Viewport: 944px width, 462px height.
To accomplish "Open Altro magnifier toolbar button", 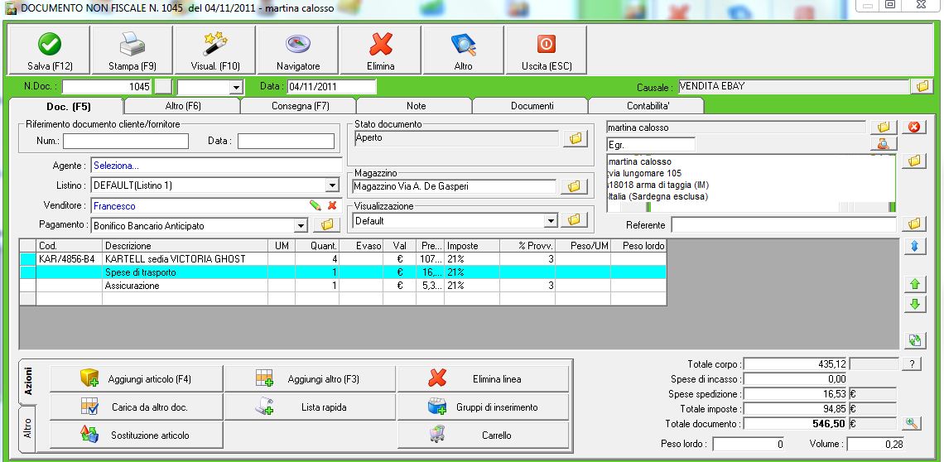I will click(x=463, y=51).
